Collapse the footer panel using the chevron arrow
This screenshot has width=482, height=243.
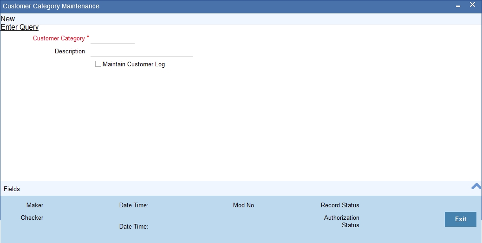pyautogui.click(x=476, y=186)
